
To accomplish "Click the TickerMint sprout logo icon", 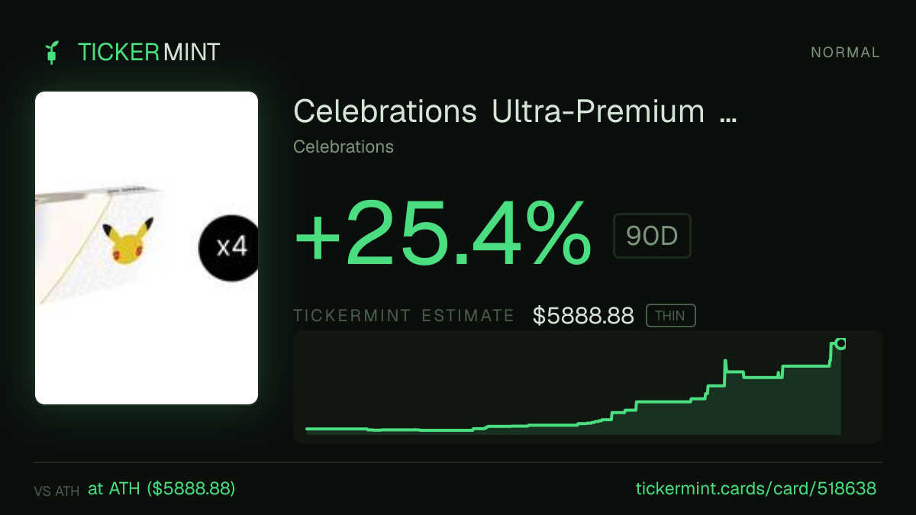I will [52, 53].
